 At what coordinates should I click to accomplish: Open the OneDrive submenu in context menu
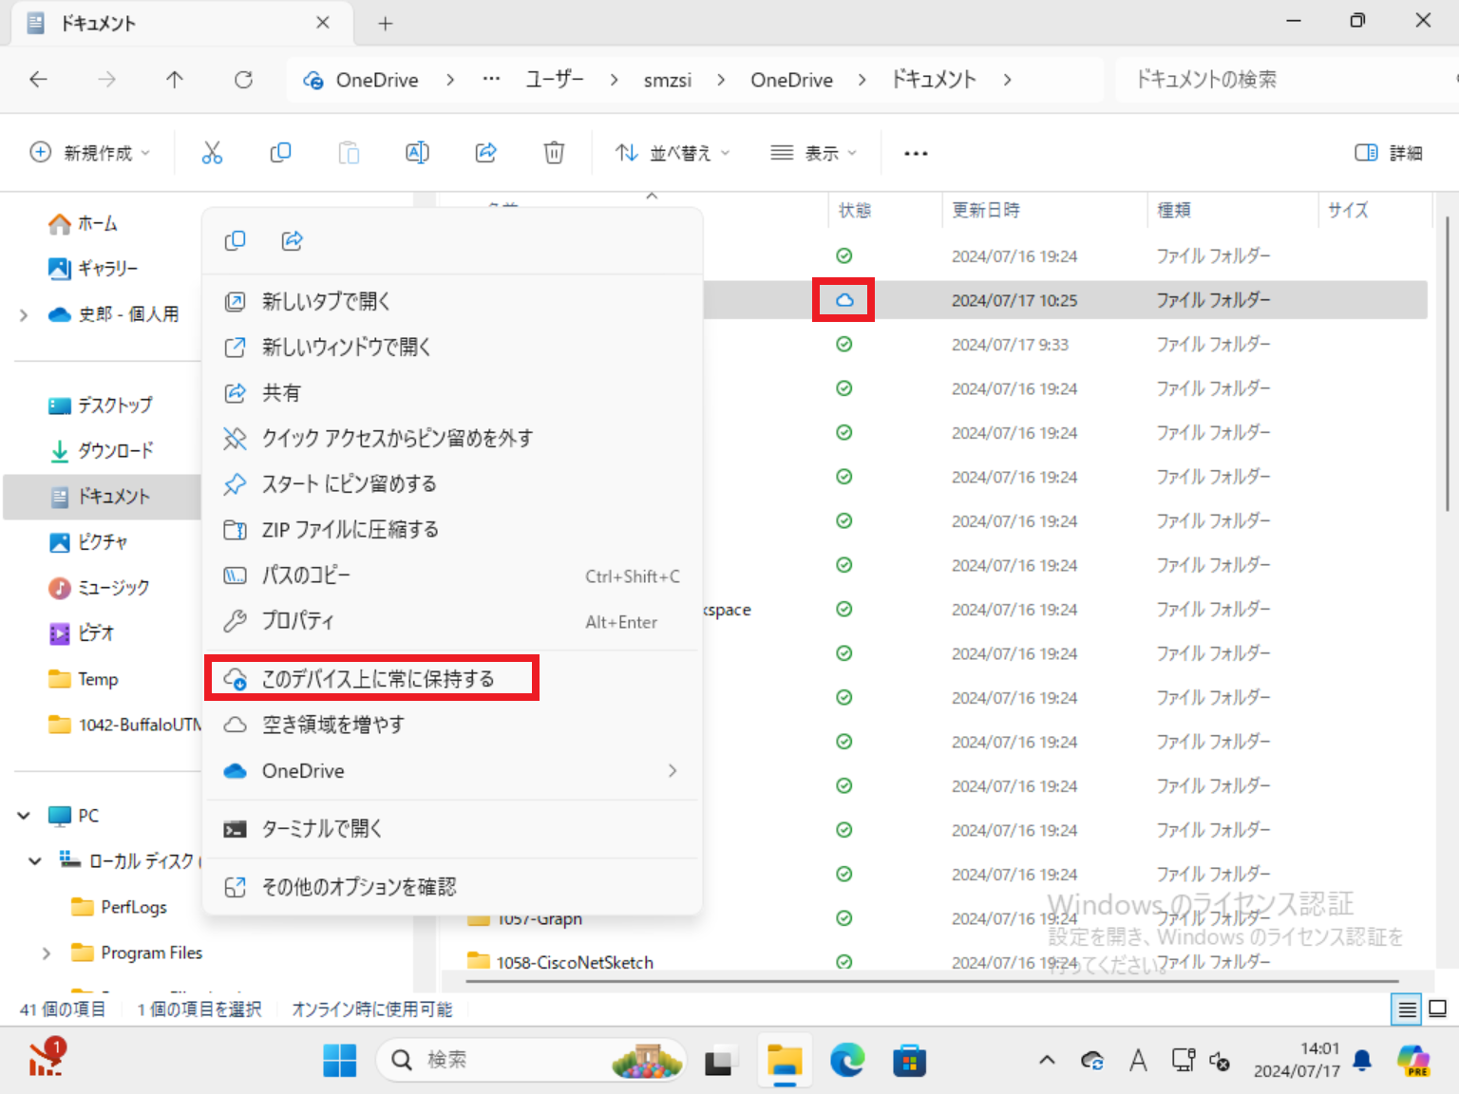pyautogui.click(x=452, y=771)
